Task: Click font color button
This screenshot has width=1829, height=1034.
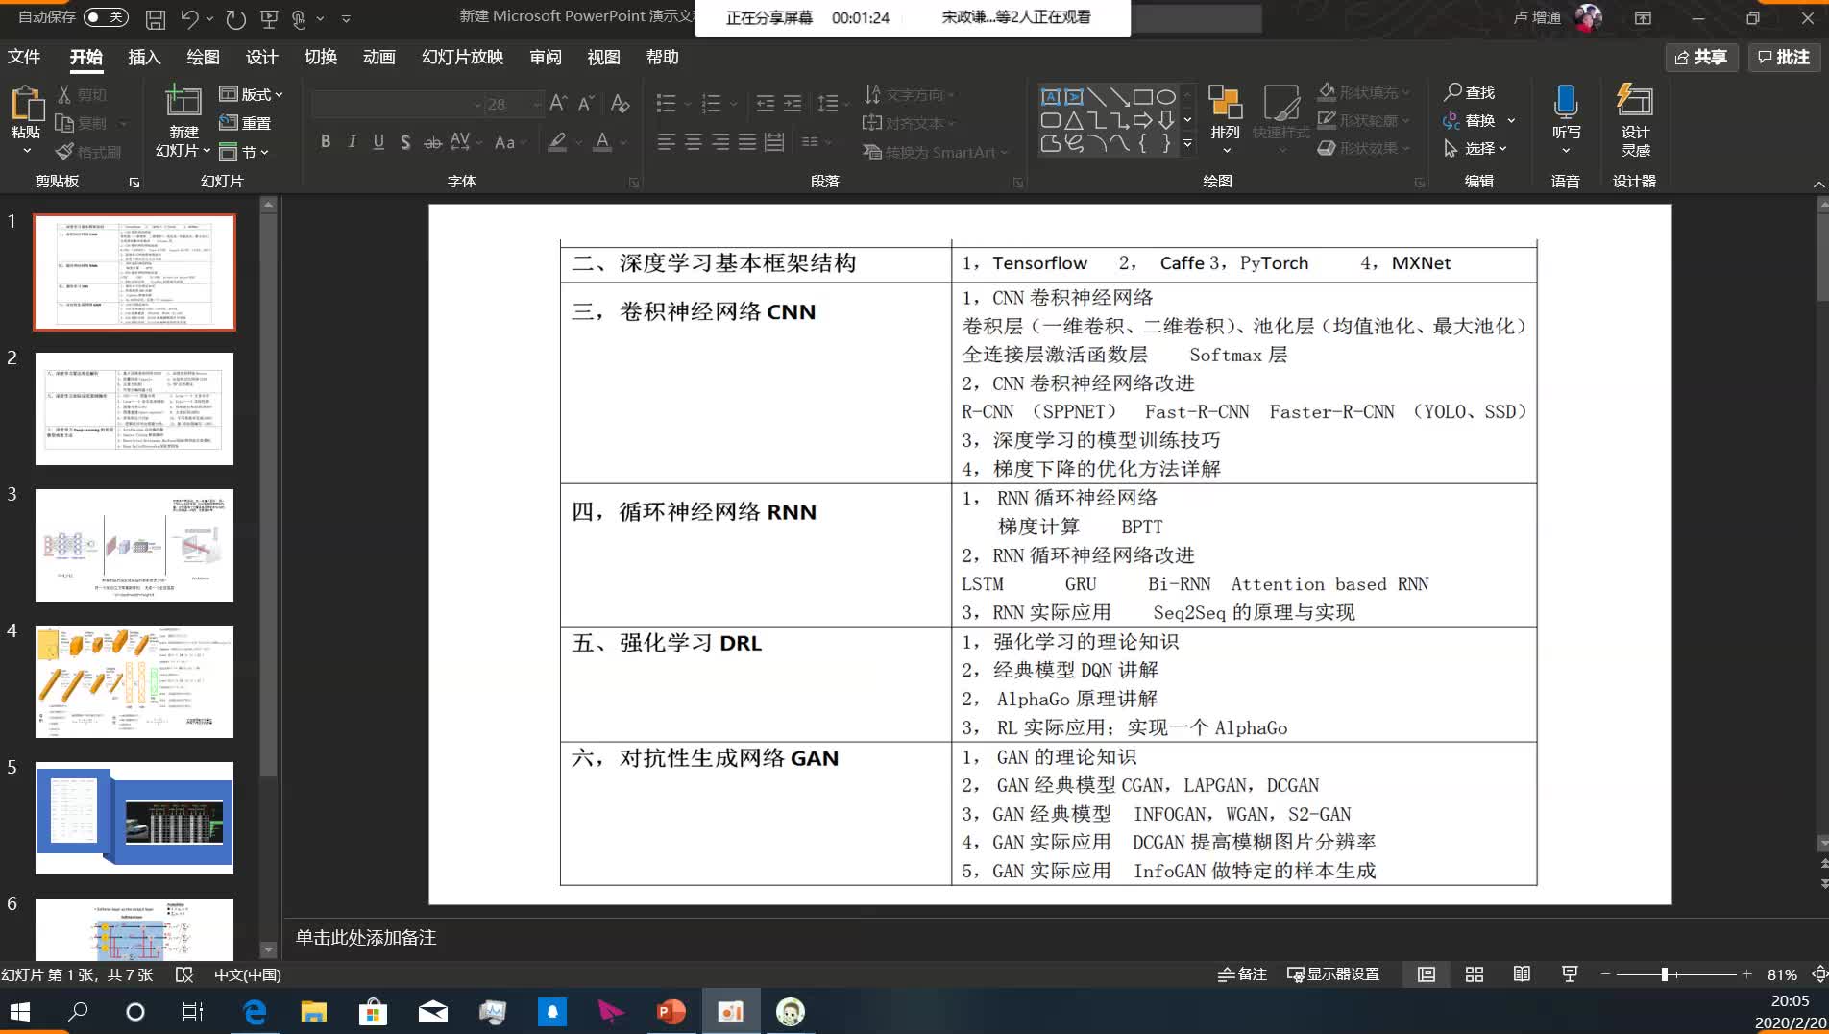Action: 602,142
